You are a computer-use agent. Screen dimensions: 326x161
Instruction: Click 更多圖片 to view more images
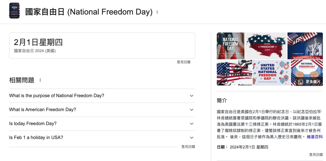coord(309,82)
